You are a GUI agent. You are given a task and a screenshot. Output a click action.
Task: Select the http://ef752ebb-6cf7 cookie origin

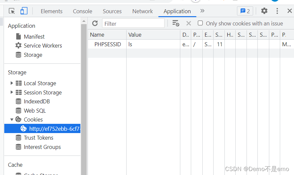43,129
